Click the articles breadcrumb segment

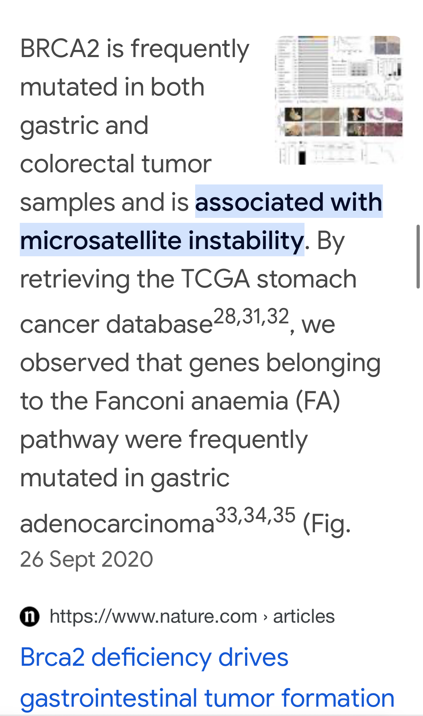coord(304,616)
